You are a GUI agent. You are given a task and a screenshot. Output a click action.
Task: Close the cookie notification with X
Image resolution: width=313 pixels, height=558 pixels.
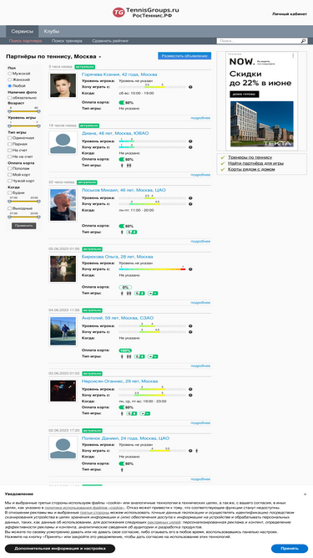coord(305,494)
